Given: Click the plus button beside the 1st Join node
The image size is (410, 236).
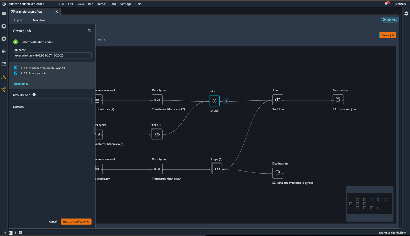Looking at the screenshot, I should pyautogui.click(x=226, y=101).
